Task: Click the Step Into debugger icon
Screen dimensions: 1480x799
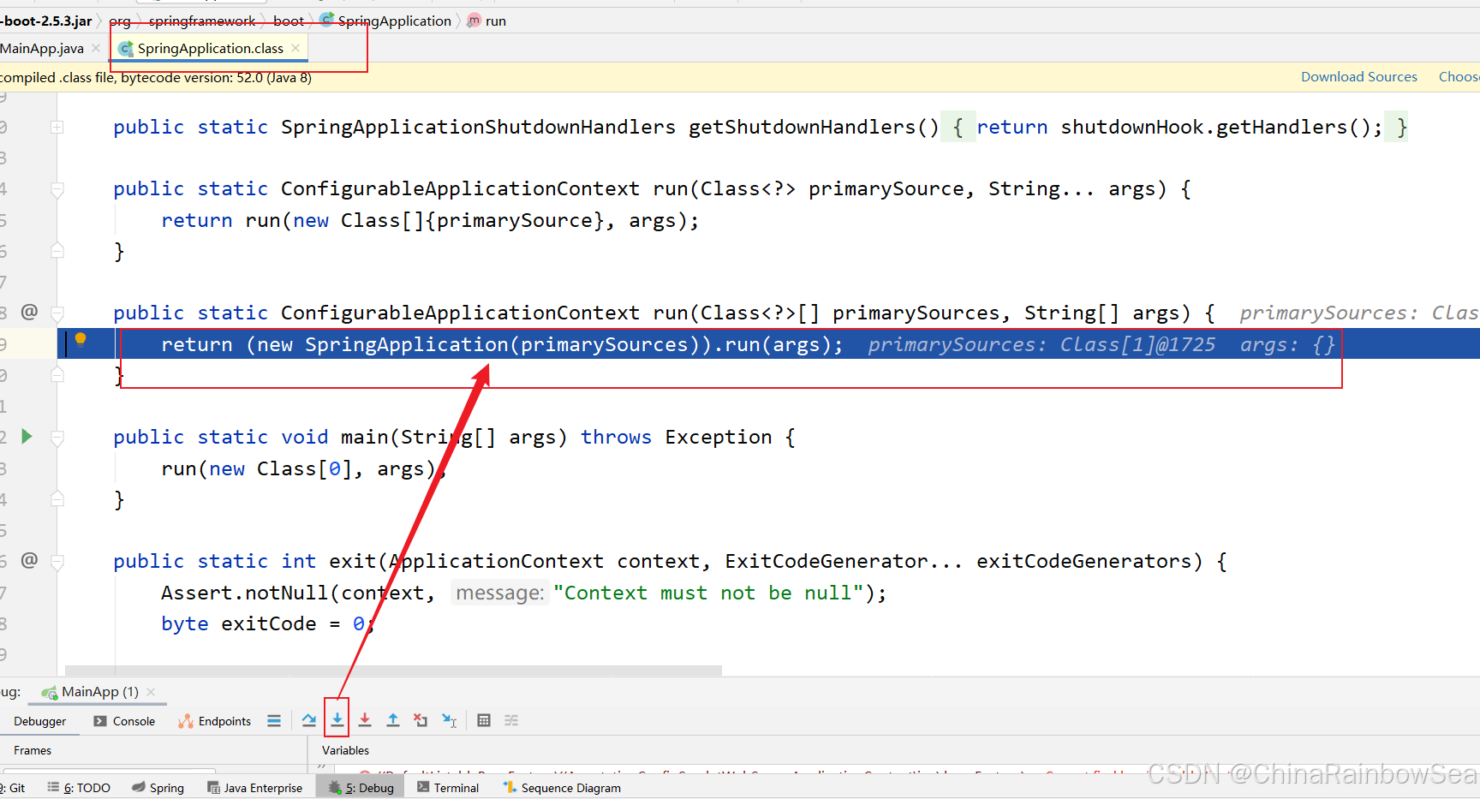Action: [x=337, y=720]
